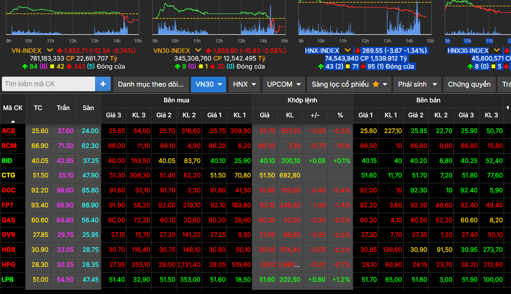Focus the Tìm kiếm mã CK search field

pos(48,84)
